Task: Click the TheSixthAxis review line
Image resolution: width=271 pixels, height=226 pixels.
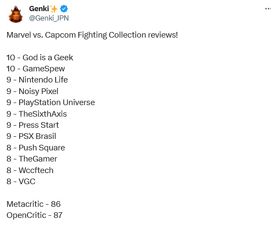Action: tap(37, 114)
